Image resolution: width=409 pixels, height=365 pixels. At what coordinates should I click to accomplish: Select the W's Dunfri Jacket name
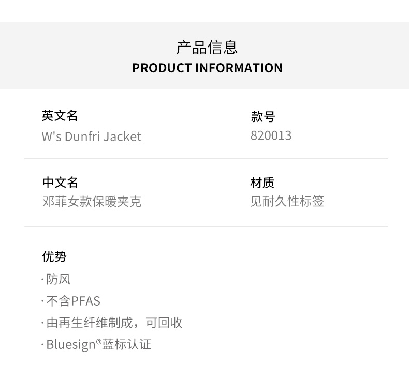click(x=91, y=136)
